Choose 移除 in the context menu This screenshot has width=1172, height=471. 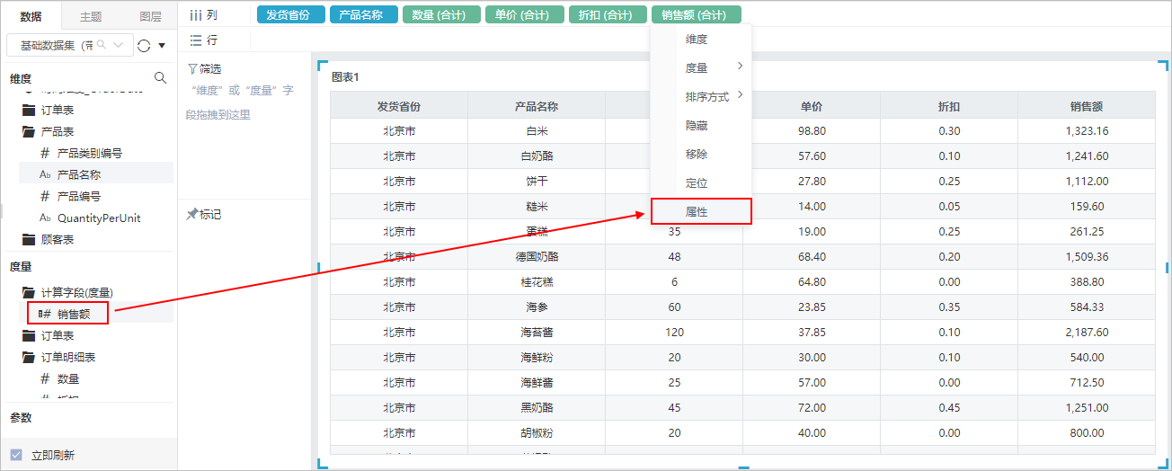pyautogui.click(x=701, y=155)
